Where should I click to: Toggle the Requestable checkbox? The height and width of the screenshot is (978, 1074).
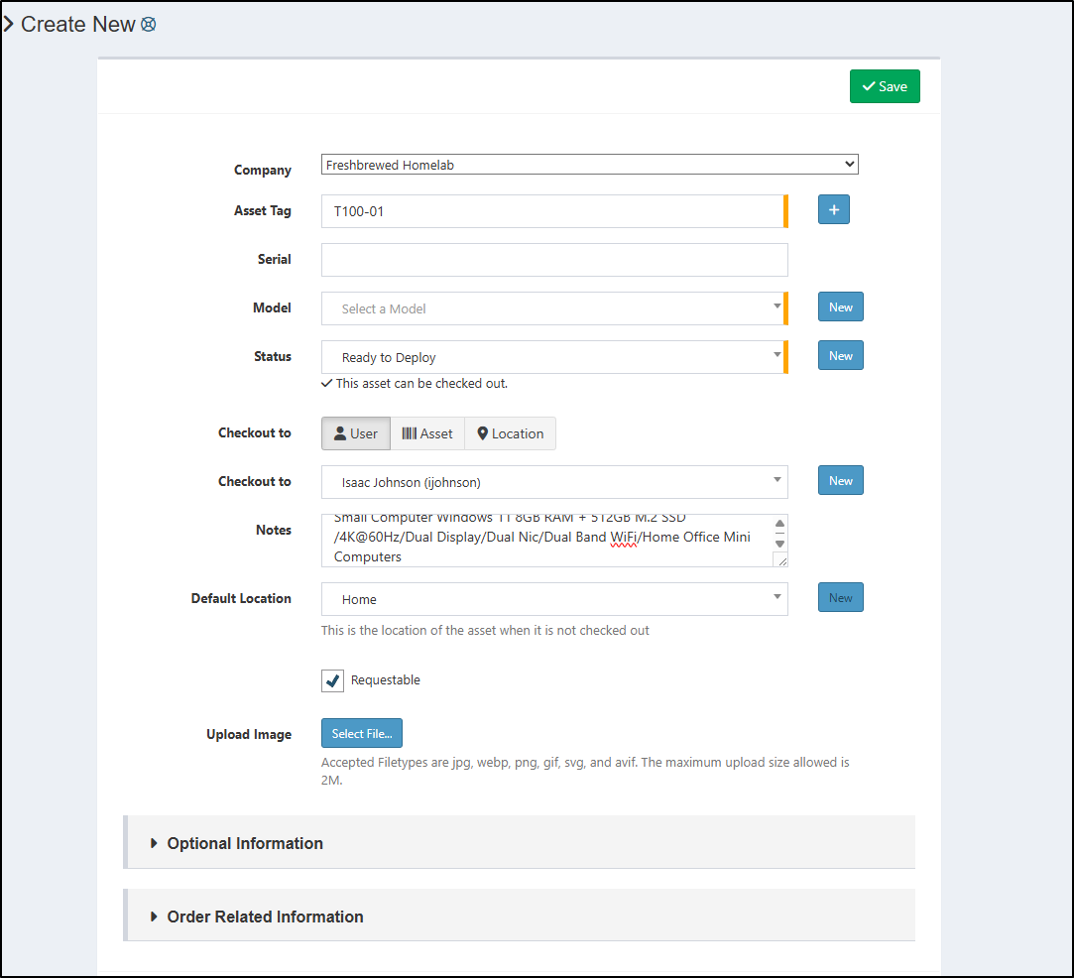coord(333,681)
